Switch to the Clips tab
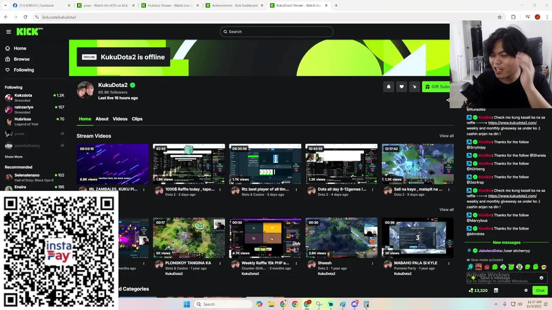Screen dimensions: 552x310 (x=137, y=119)
